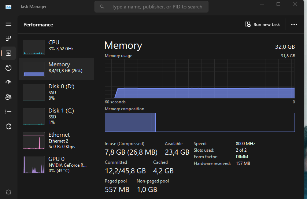Open the hamburger navigation menu

coord(8,24)
